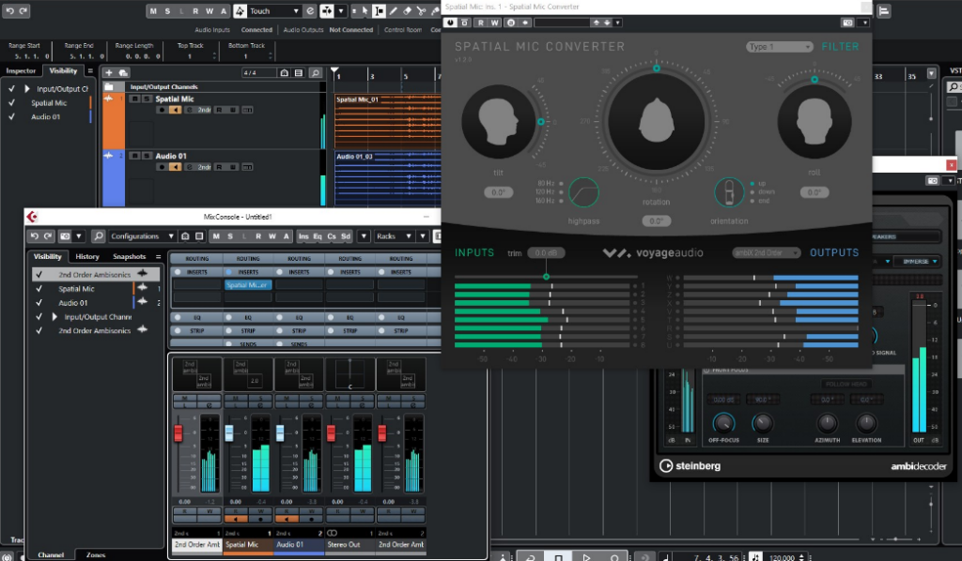Select the Eraser tool on the project toolbar
Screen dimensions: 962x561
click(407, 10)
